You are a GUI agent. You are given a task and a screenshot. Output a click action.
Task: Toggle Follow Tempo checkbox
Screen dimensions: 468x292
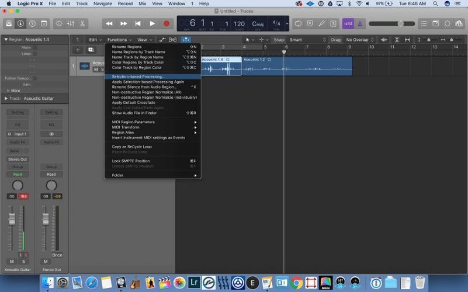click(35, 78)
